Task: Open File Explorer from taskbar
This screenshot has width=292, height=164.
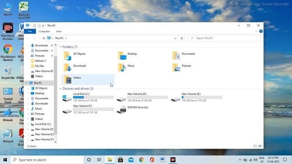Action: (x=110, y=160)
